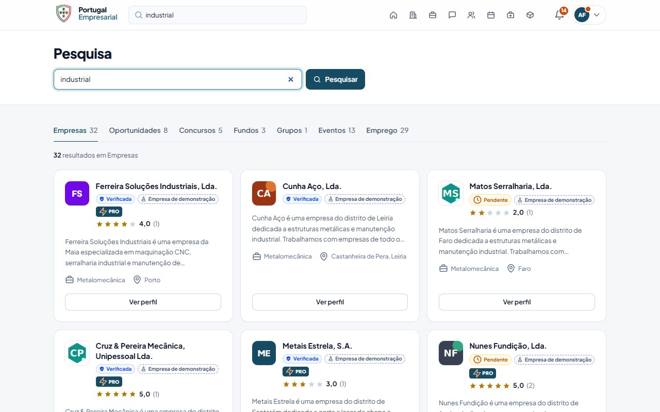Image resolution: width=660 pixels, height=412 pixels.
Task: Open the home icon in top navigation
Action: [393, 15]
